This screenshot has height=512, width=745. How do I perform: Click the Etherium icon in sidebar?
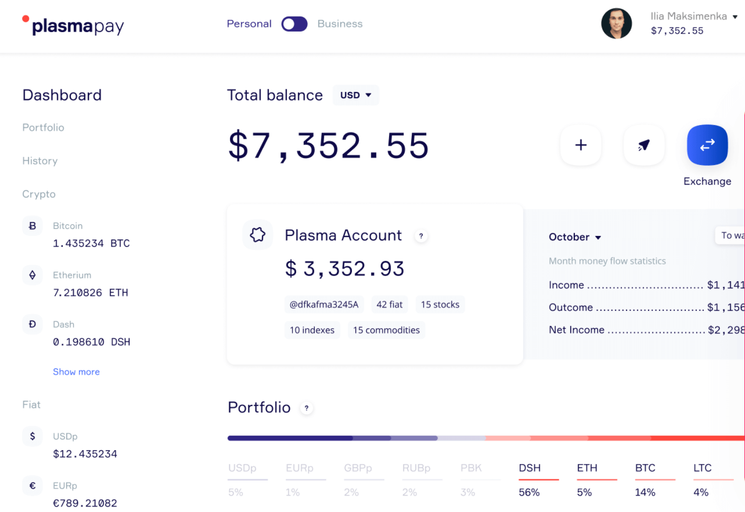point(32,275)
